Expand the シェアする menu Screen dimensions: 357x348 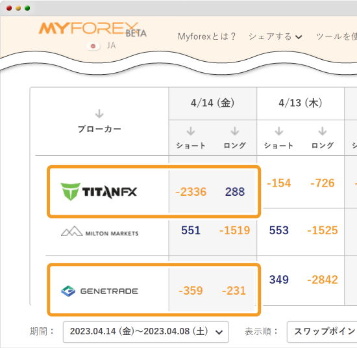click(275, 36)
